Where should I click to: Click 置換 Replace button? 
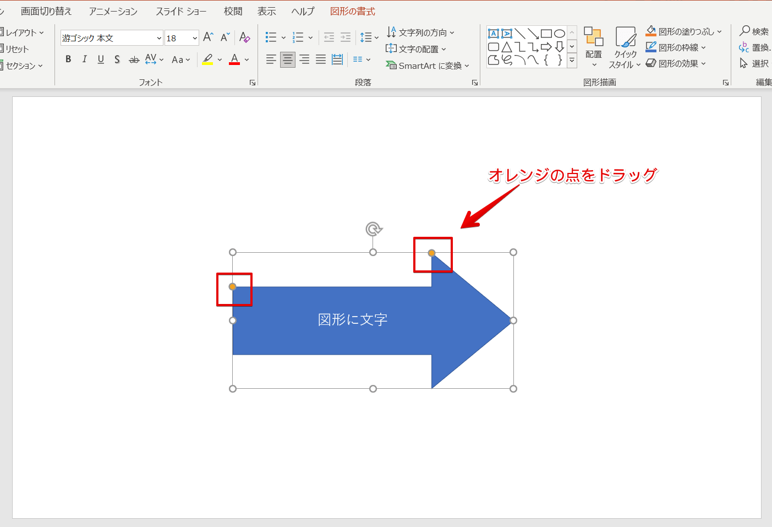(755, 47)
